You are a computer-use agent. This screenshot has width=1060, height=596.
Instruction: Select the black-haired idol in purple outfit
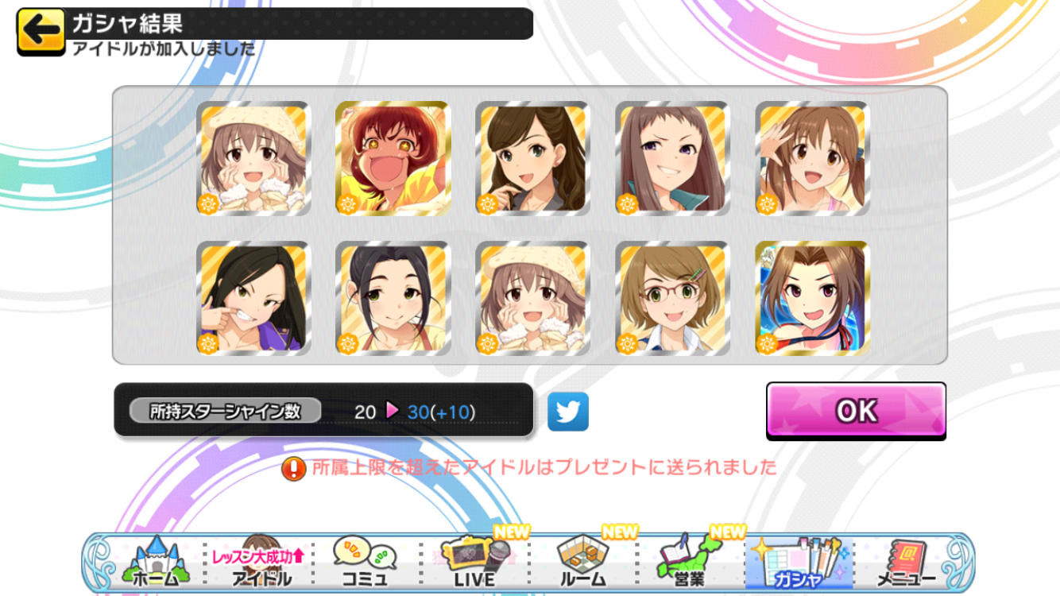click(x=253, y=298)
